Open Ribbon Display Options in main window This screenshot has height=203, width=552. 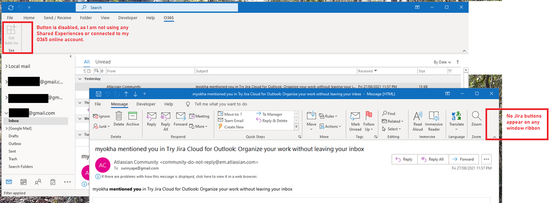point(417,7)
